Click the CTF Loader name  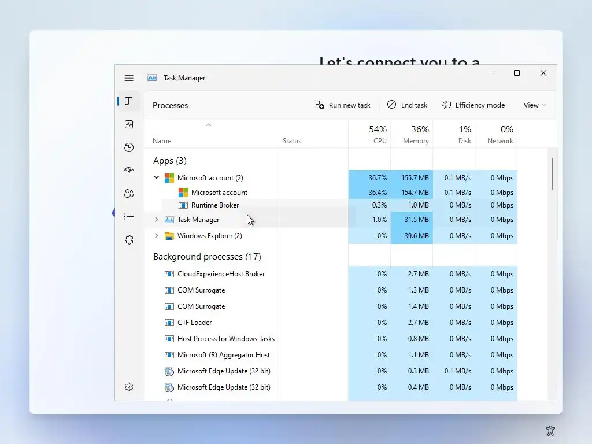click(194, 323)
